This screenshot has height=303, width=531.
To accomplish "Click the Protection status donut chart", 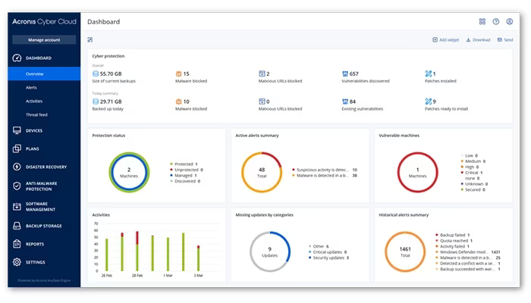I will click(129, 173).
